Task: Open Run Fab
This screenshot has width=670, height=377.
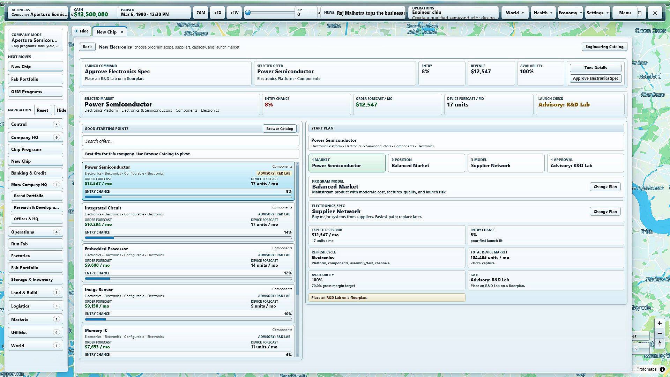Action: [x=36, y=244]
